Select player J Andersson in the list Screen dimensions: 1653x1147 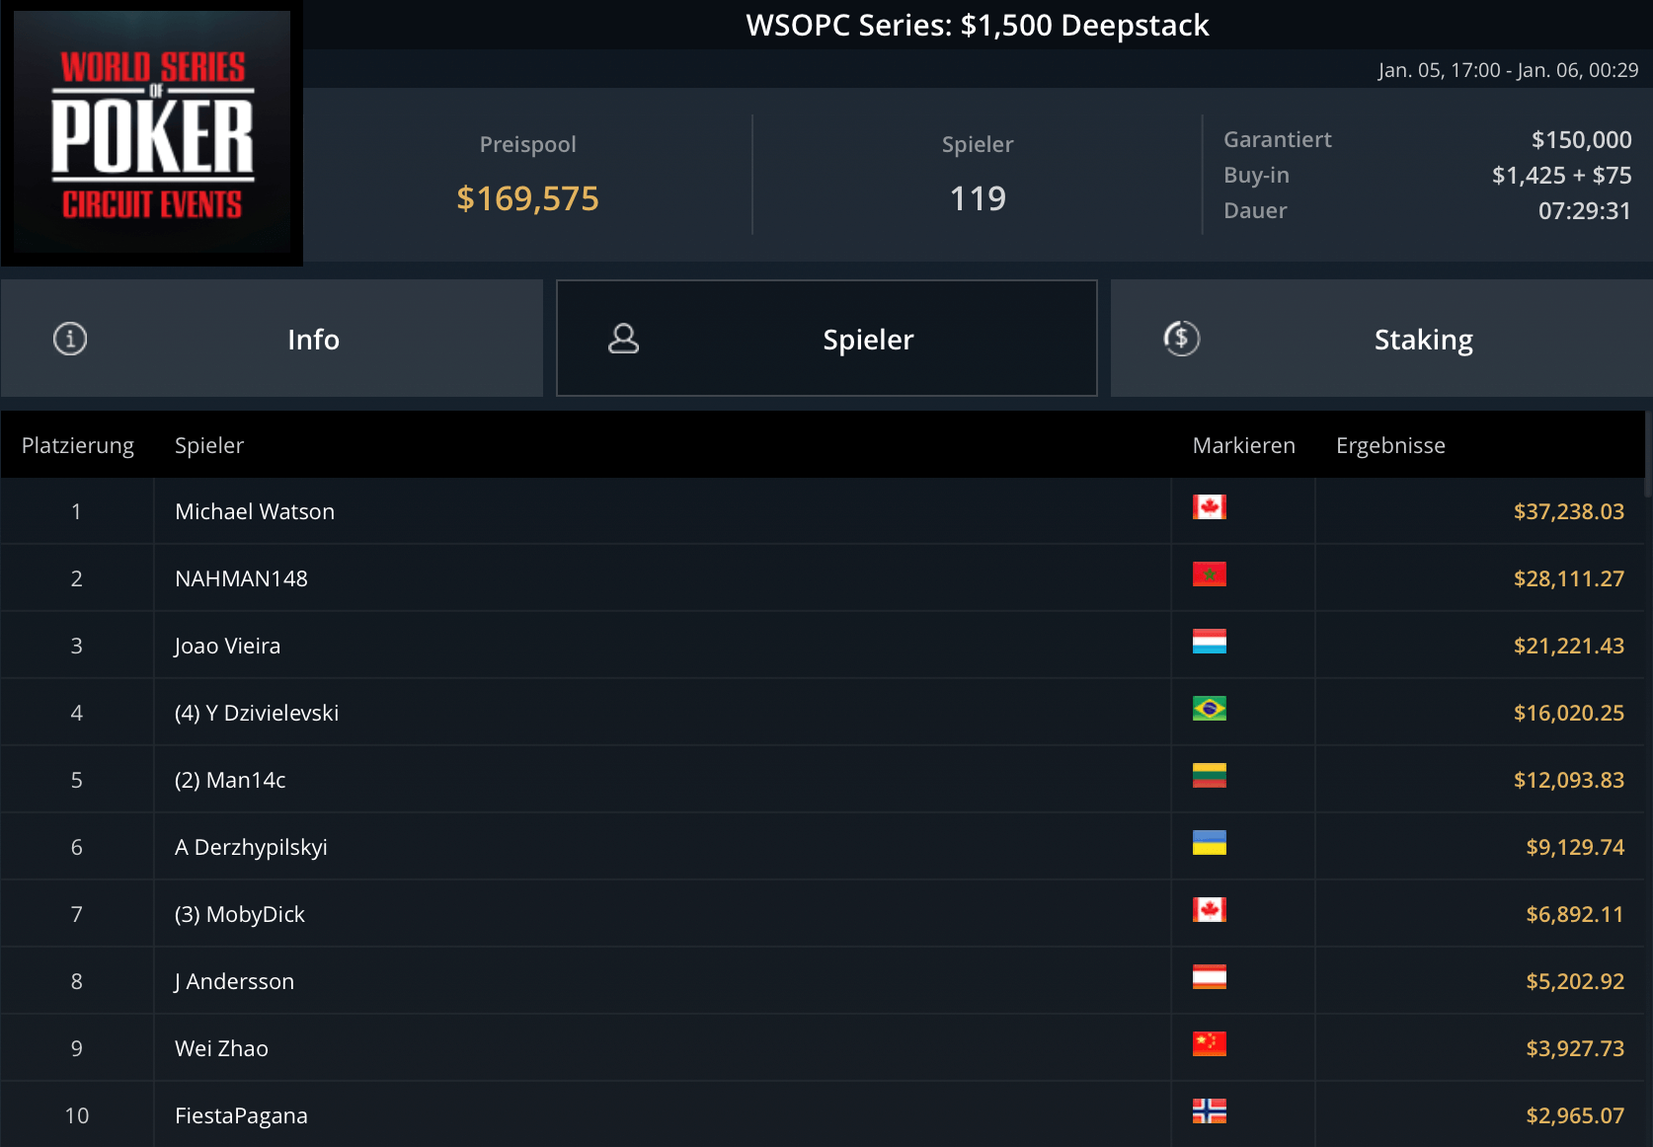(234, 981)
